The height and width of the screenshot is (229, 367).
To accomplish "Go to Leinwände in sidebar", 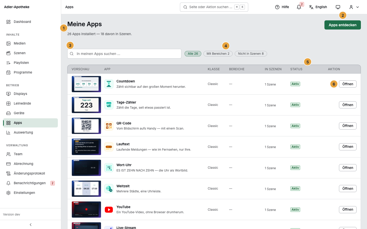I will (x=30, y=104).
